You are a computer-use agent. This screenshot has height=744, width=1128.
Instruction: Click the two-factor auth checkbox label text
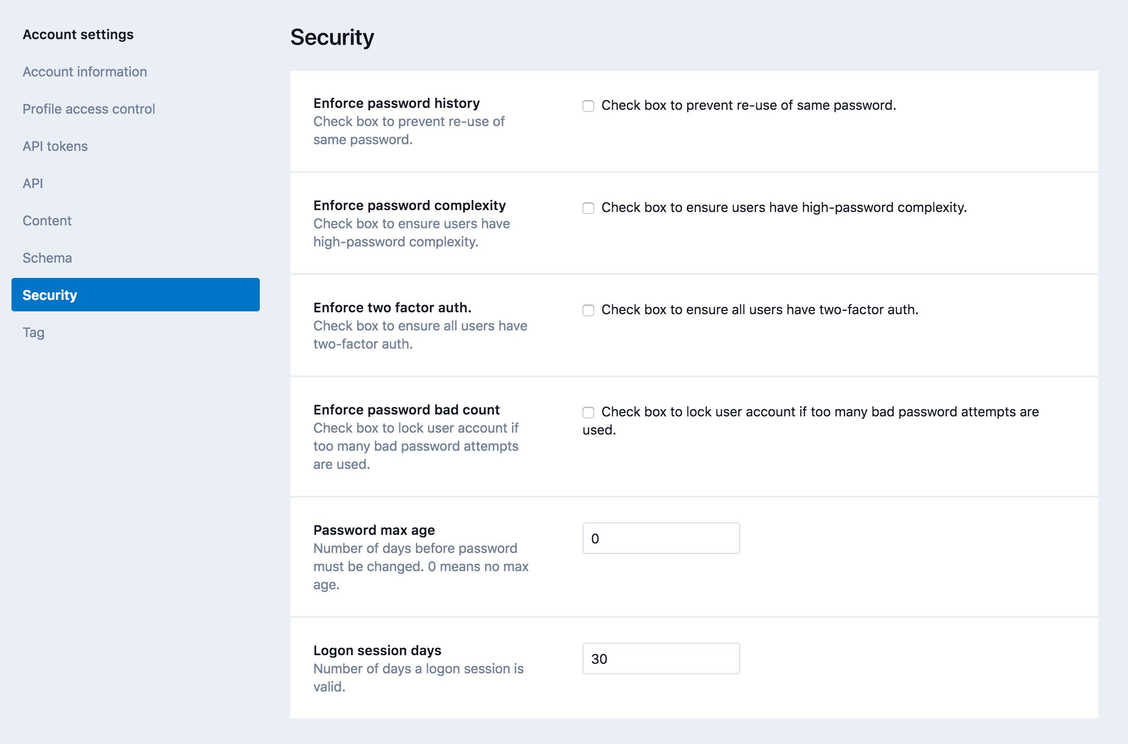pos(760,309)
